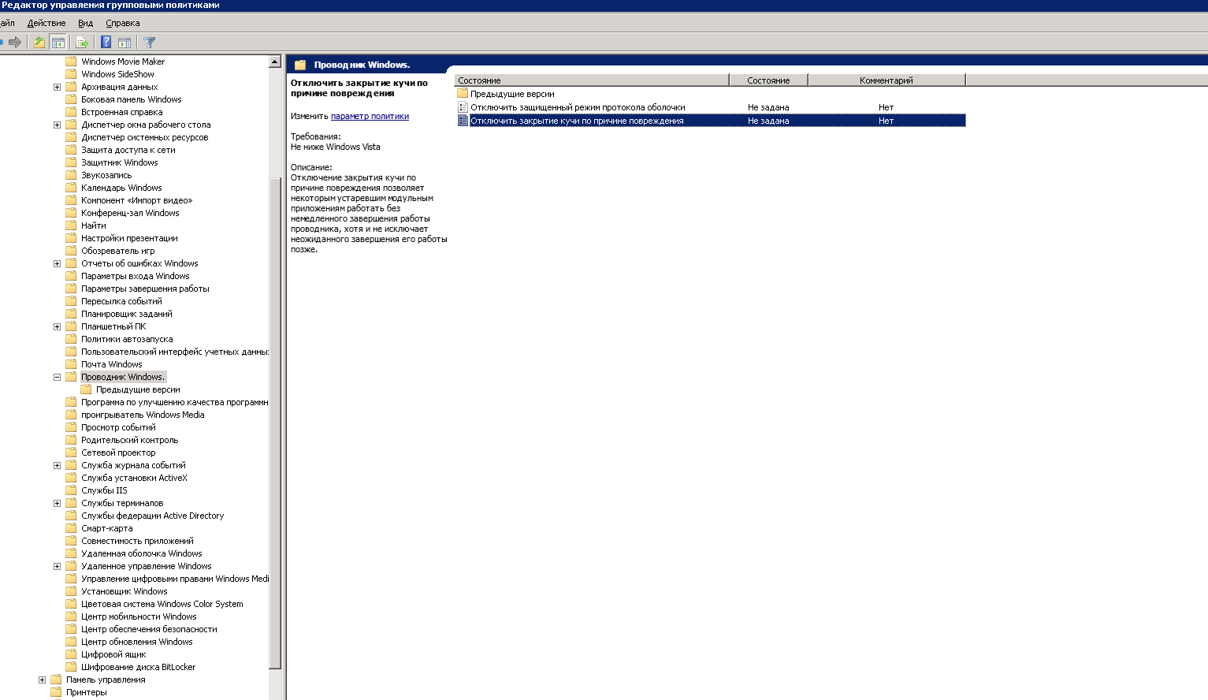The image size is (1208, 700).
Task: Click folder icon next to 'Шифрование диска BitLocker'
Action: (71, 667)
